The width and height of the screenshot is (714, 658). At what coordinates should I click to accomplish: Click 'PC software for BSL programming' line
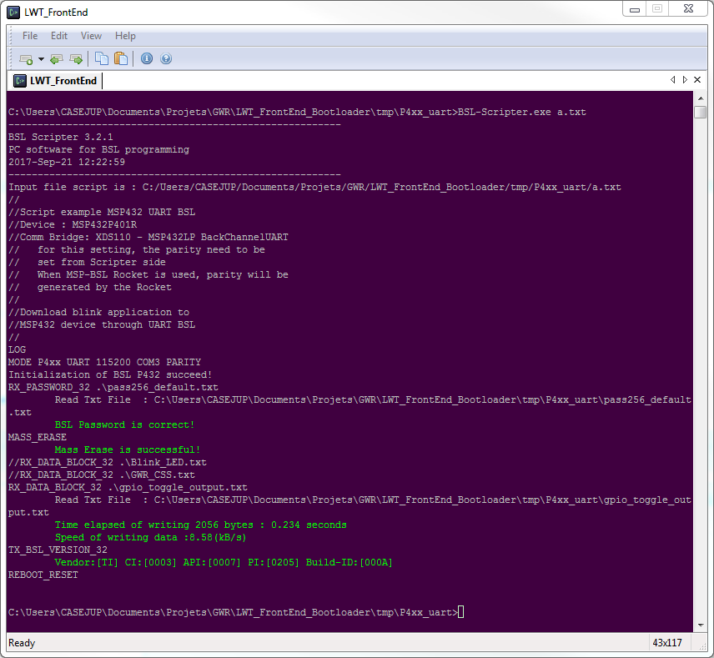(x=98, y=149)
